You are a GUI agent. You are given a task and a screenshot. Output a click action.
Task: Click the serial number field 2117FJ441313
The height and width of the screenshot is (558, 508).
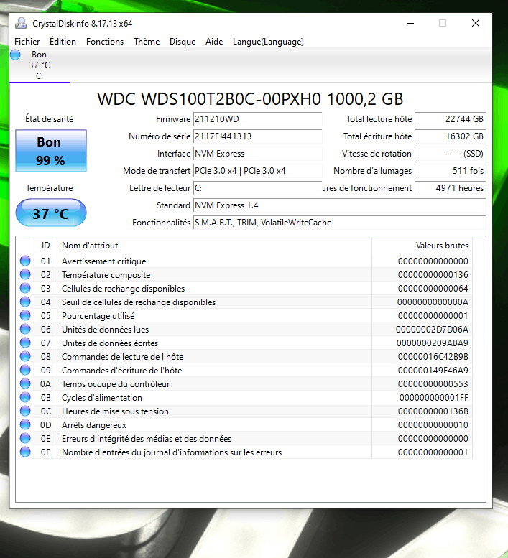(x=258, y=136)
